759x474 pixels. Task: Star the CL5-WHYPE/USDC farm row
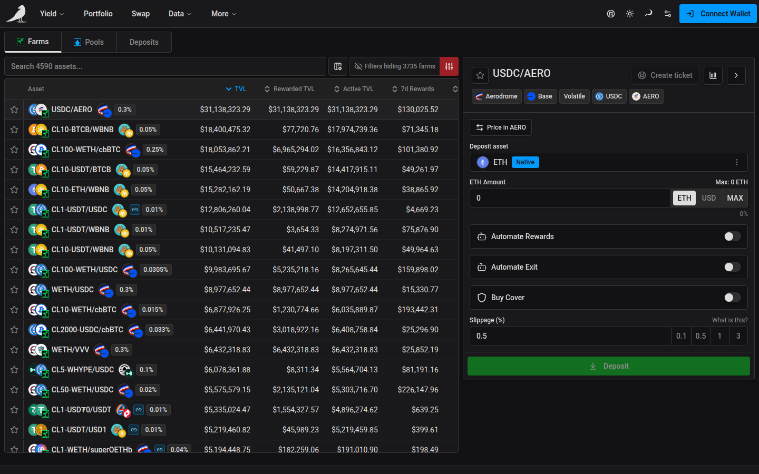click(14, 370)
